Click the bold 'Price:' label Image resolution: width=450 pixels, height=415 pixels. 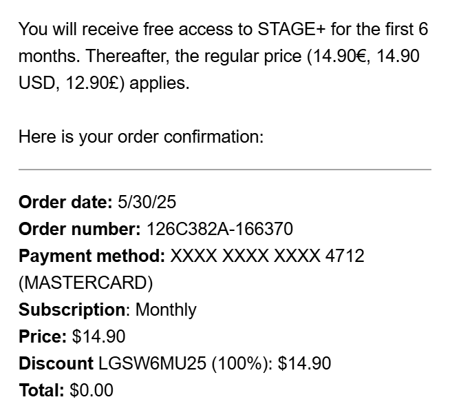[x=43, y=336]
